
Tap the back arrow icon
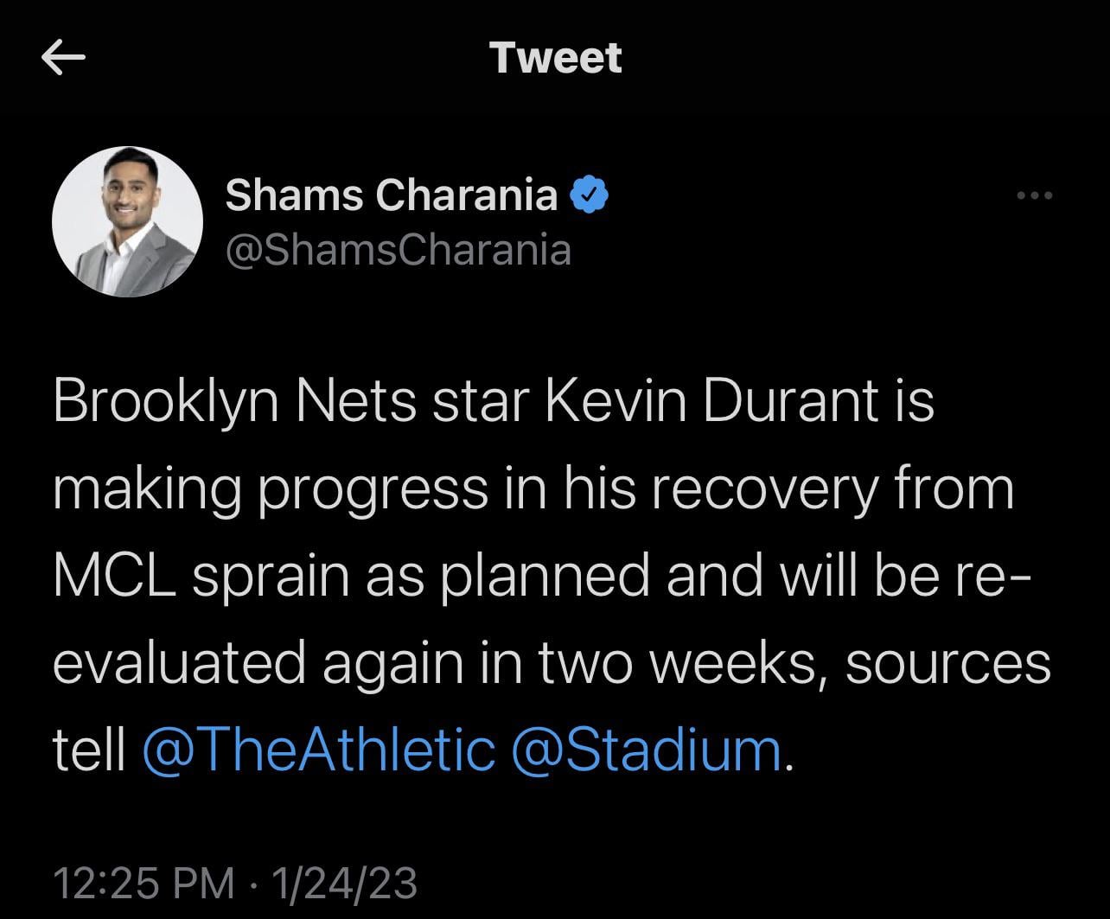coord(62,58)
